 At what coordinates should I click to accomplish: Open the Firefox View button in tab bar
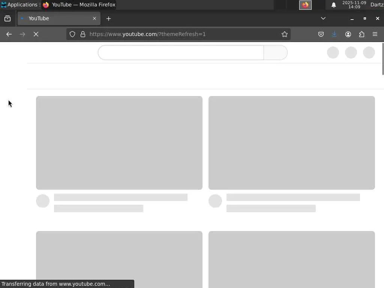[7, 19]
